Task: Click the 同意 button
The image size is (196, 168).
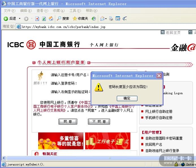Action: pos(68,121)
